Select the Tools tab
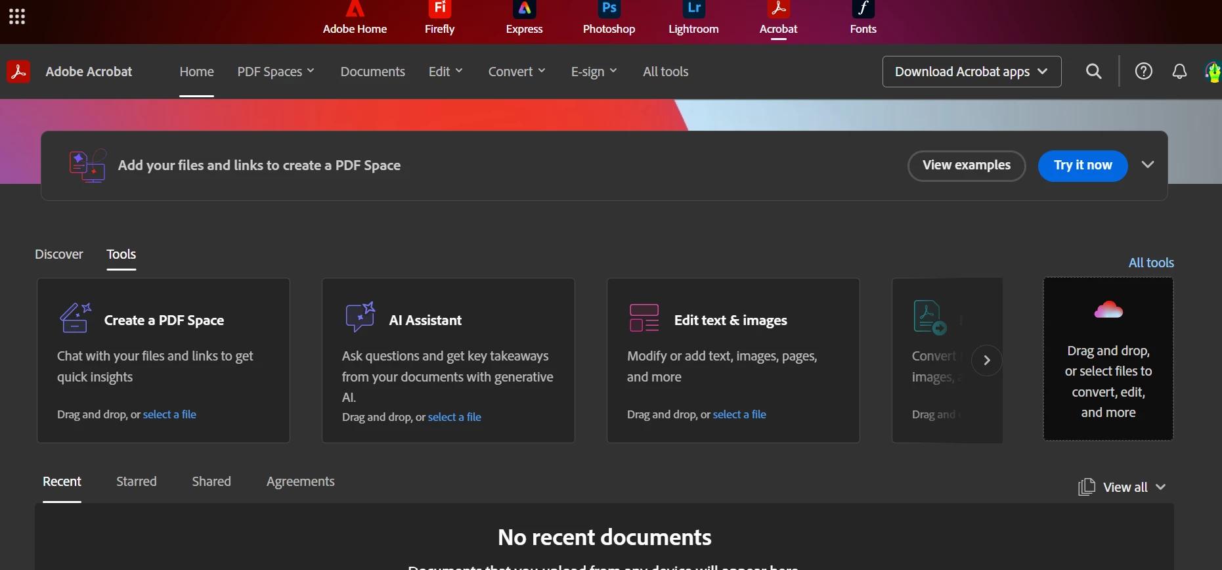 [x=121, y=254]
